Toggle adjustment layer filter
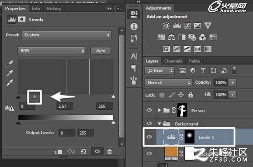 click(x=193, y=70)
